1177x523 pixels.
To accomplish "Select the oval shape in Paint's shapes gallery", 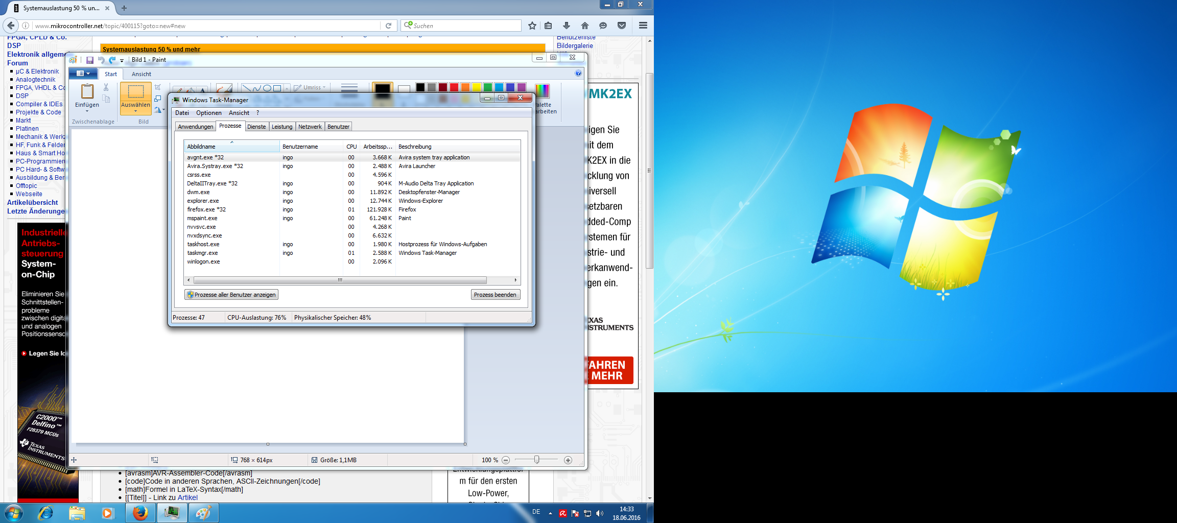I will (x=267, y=88).
